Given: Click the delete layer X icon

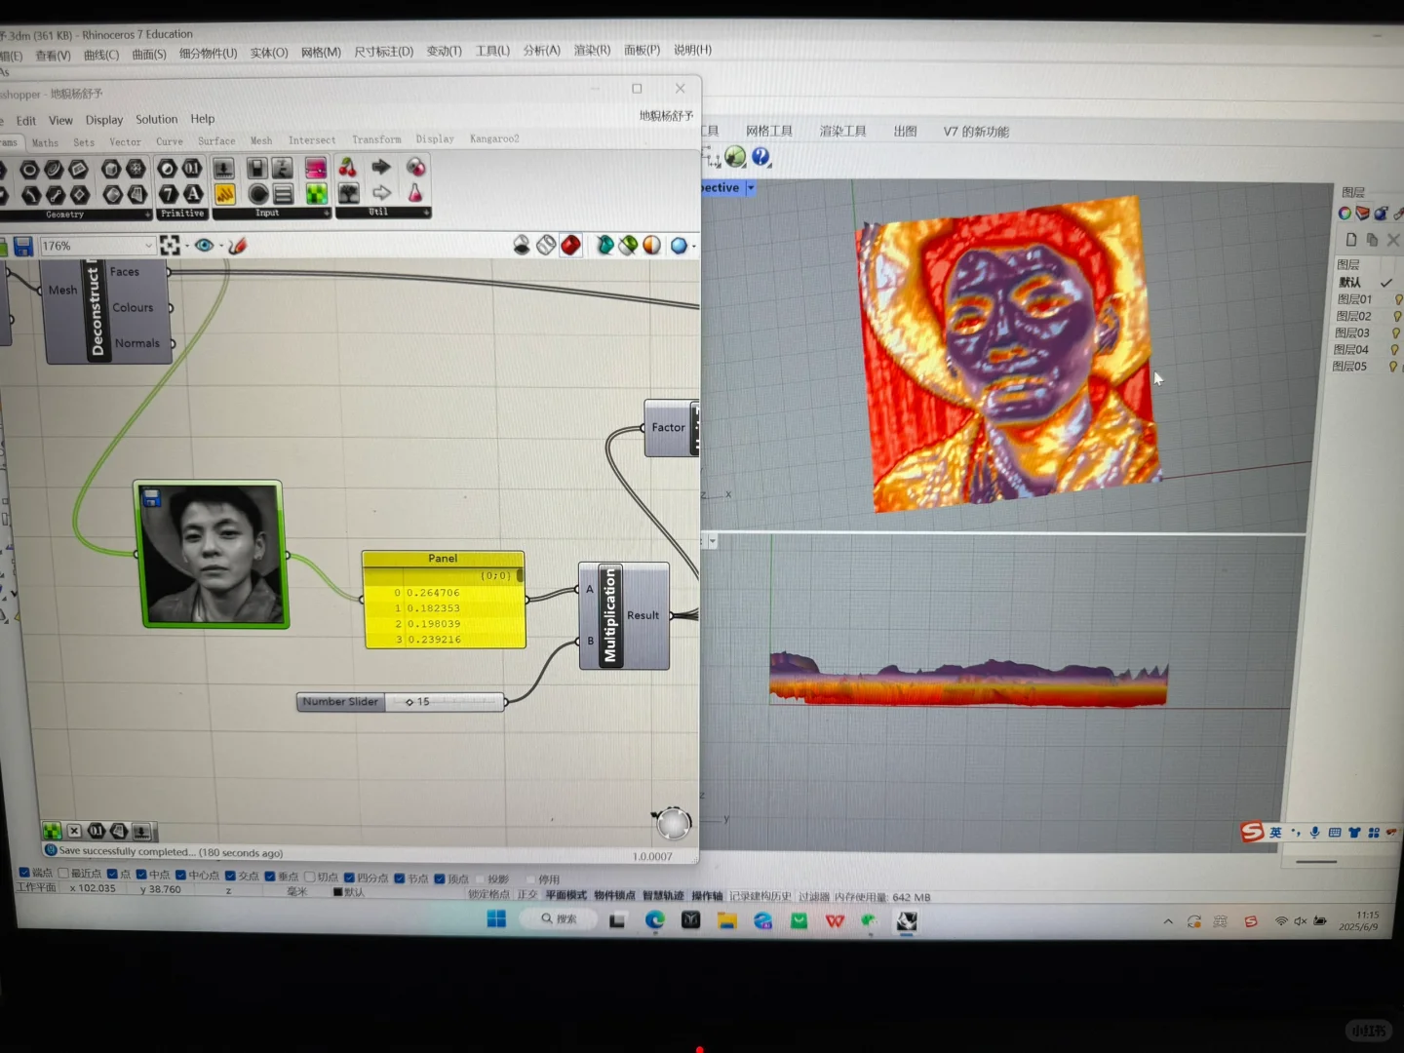Looking at the screenshot, I should point(1393,240).
